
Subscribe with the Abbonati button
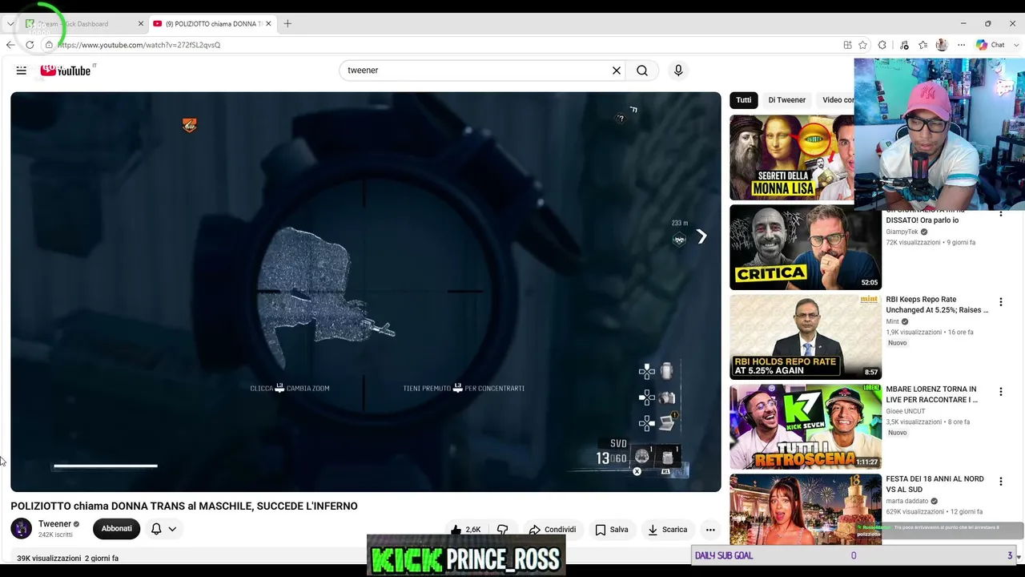tap(116, 529)
